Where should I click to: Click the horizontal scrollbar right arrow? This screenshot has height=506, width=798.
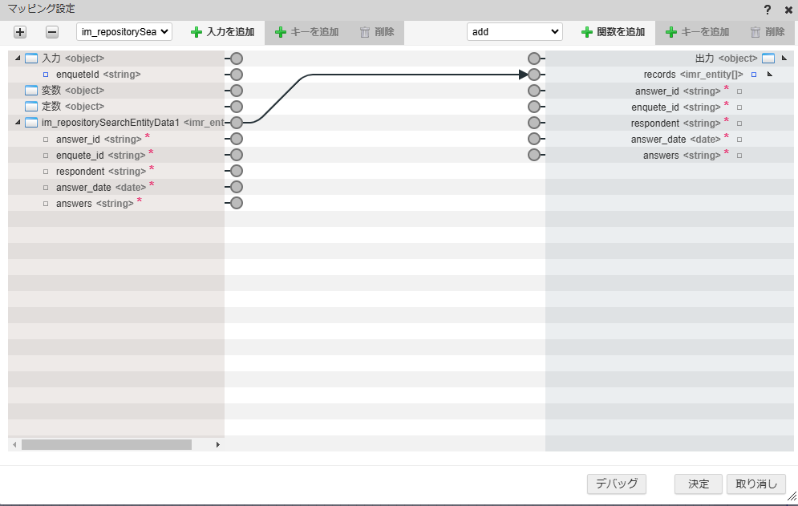coord(217,444)
